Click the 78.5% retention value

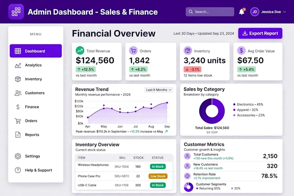[x=269, y=176]
